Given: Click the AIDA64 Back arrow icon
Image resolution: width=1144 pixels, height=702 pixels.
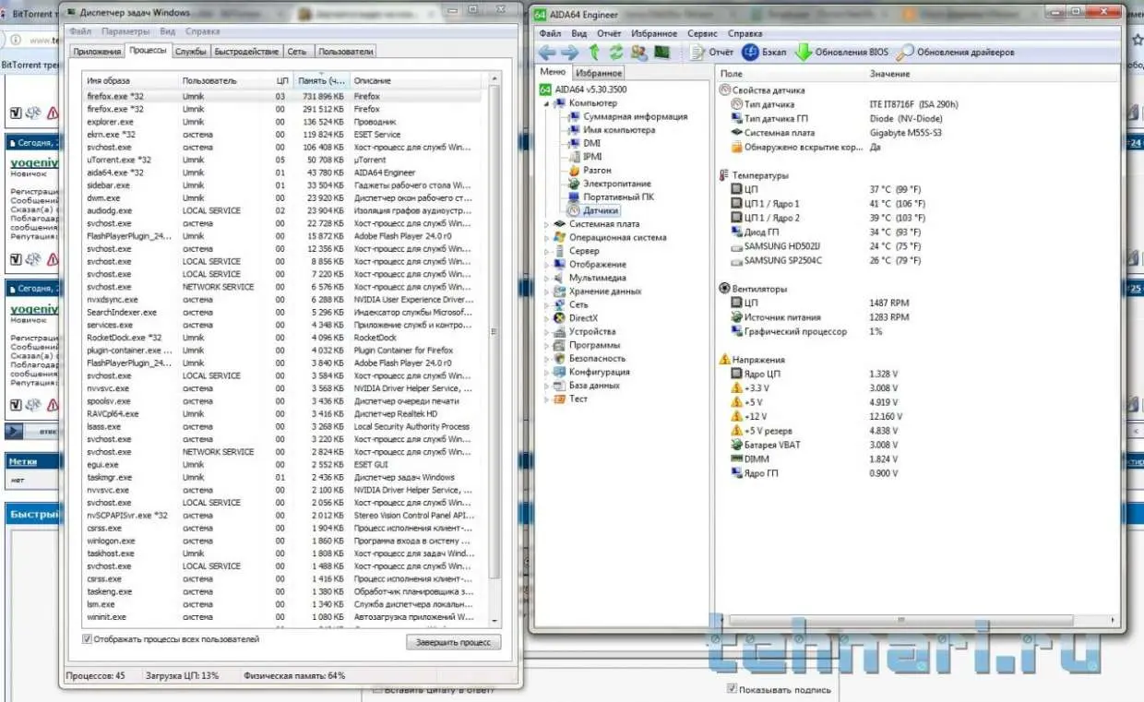Looking at the screenshot, I should (548, 53).
